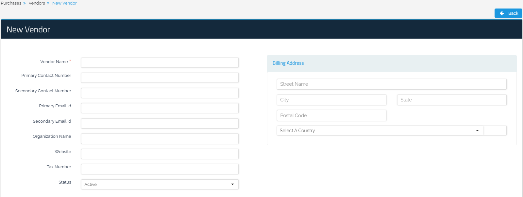Select the Website text field
The height and width of the screenshot is (197, 523).
[160, 154]
